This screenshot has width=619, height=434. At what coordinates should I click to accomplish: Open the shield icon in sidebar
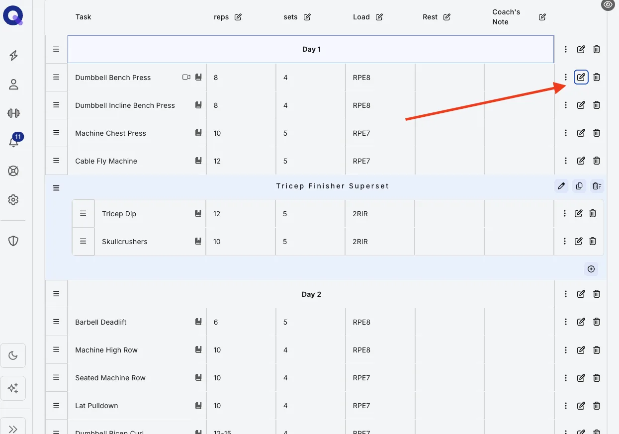pos(13,241)
